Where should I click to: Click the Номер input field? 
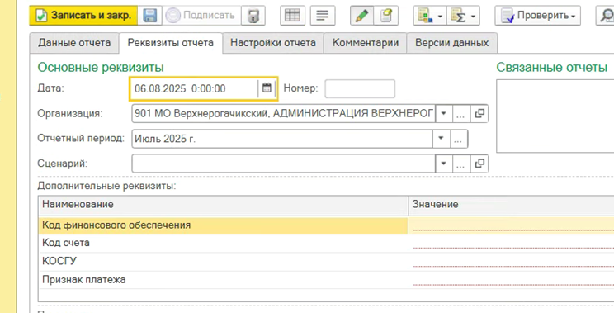tap(360, 88)
